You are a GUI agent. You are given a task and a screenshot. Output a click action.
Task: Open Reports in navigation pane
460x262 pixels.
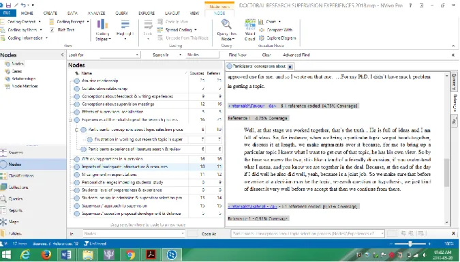[x=15, y=211]
